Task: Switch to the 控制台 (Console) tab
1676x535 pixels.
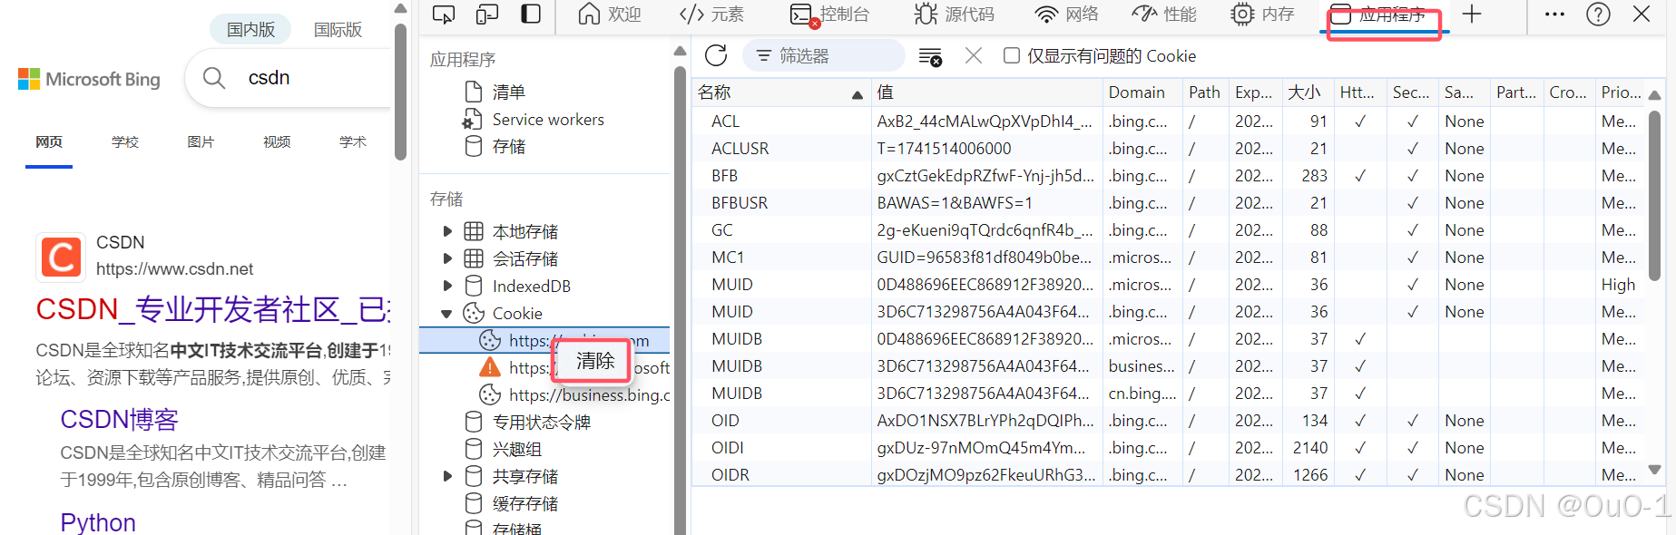Action: 829,15
